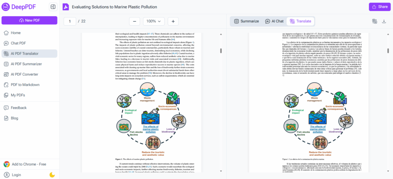Select the Translate tab
The height and width of the screenshot is (179, 393).
[x=301, y=22]
